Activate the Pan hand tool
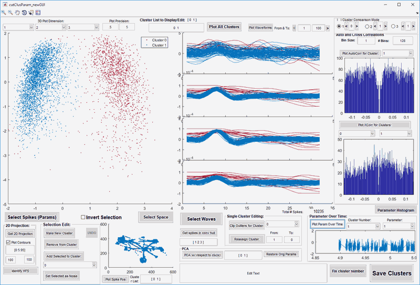This screenshot has height=285, width=420. coord(18,12)
